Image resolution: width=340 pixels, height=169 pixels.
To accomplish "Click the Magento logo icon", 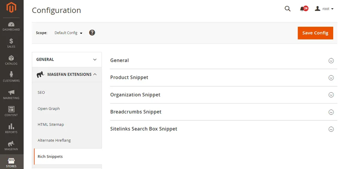I will point(11,8).
